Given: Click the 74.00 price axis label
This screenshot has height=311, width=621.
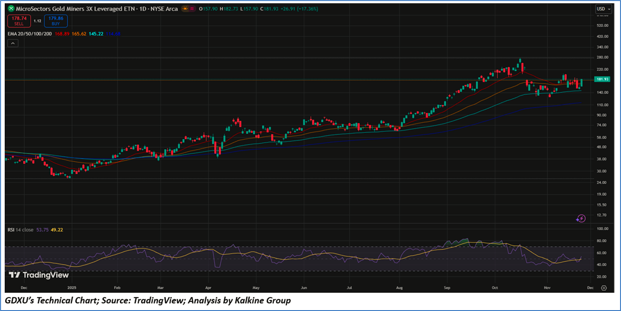Looking at the screenshot, I should coord(601,125).
